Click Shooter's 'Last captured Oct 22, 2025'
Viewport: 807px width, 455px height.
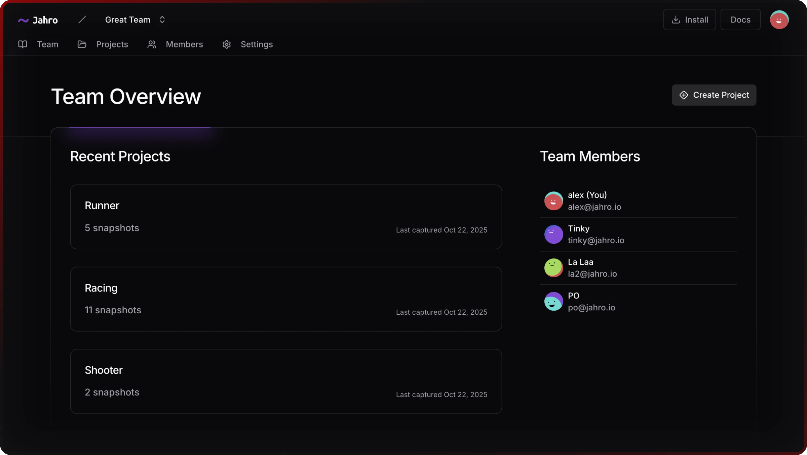tap(441, 395)
